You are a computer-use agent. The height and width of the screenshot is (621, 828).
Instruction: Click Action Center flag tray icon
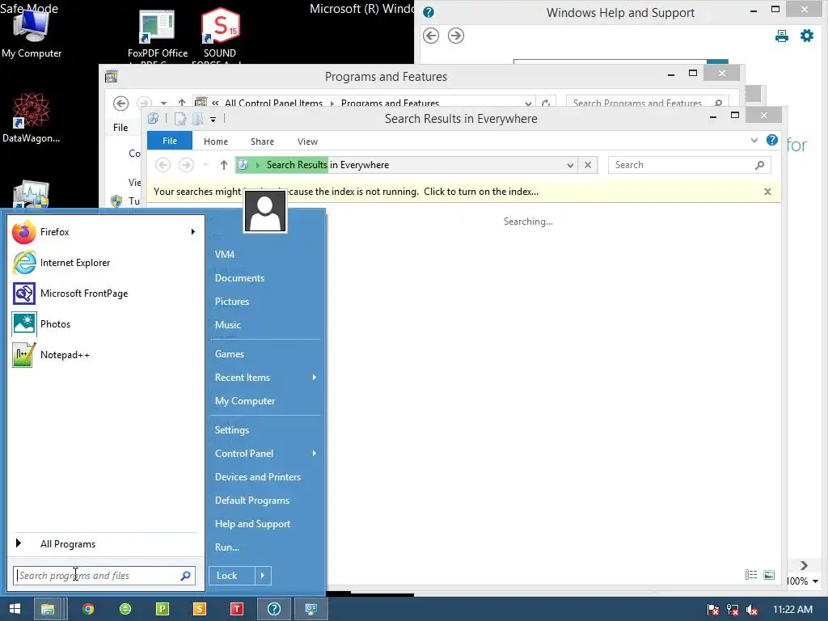coord(713,610)
